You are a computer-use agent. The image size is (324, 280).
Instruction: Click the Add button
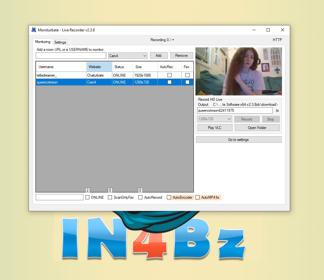(x=159, y=56)
